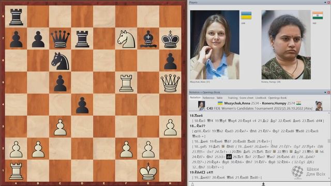Click Anna Muzychuk's large photo
Screen dimensions: 331x186
point(215,45)
